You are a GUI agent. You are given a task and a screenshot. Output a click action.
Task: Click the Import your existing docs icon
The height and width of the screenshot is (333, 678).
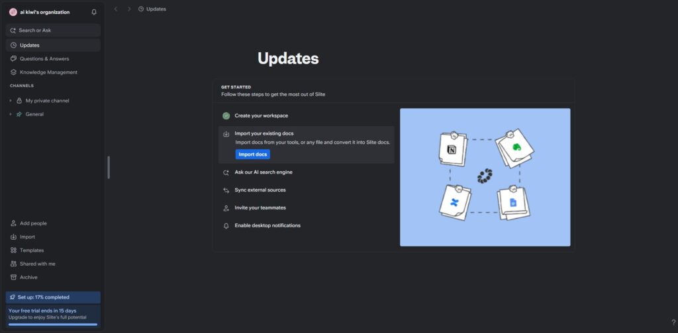[x=226, y=134]
